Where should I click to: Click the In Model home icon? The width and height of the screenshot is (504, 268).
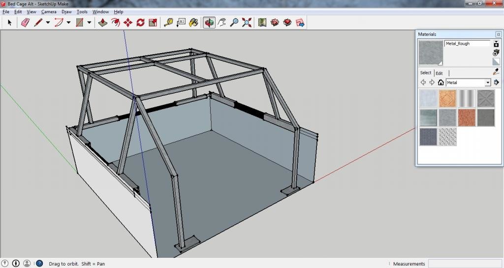tap(441, 83)
